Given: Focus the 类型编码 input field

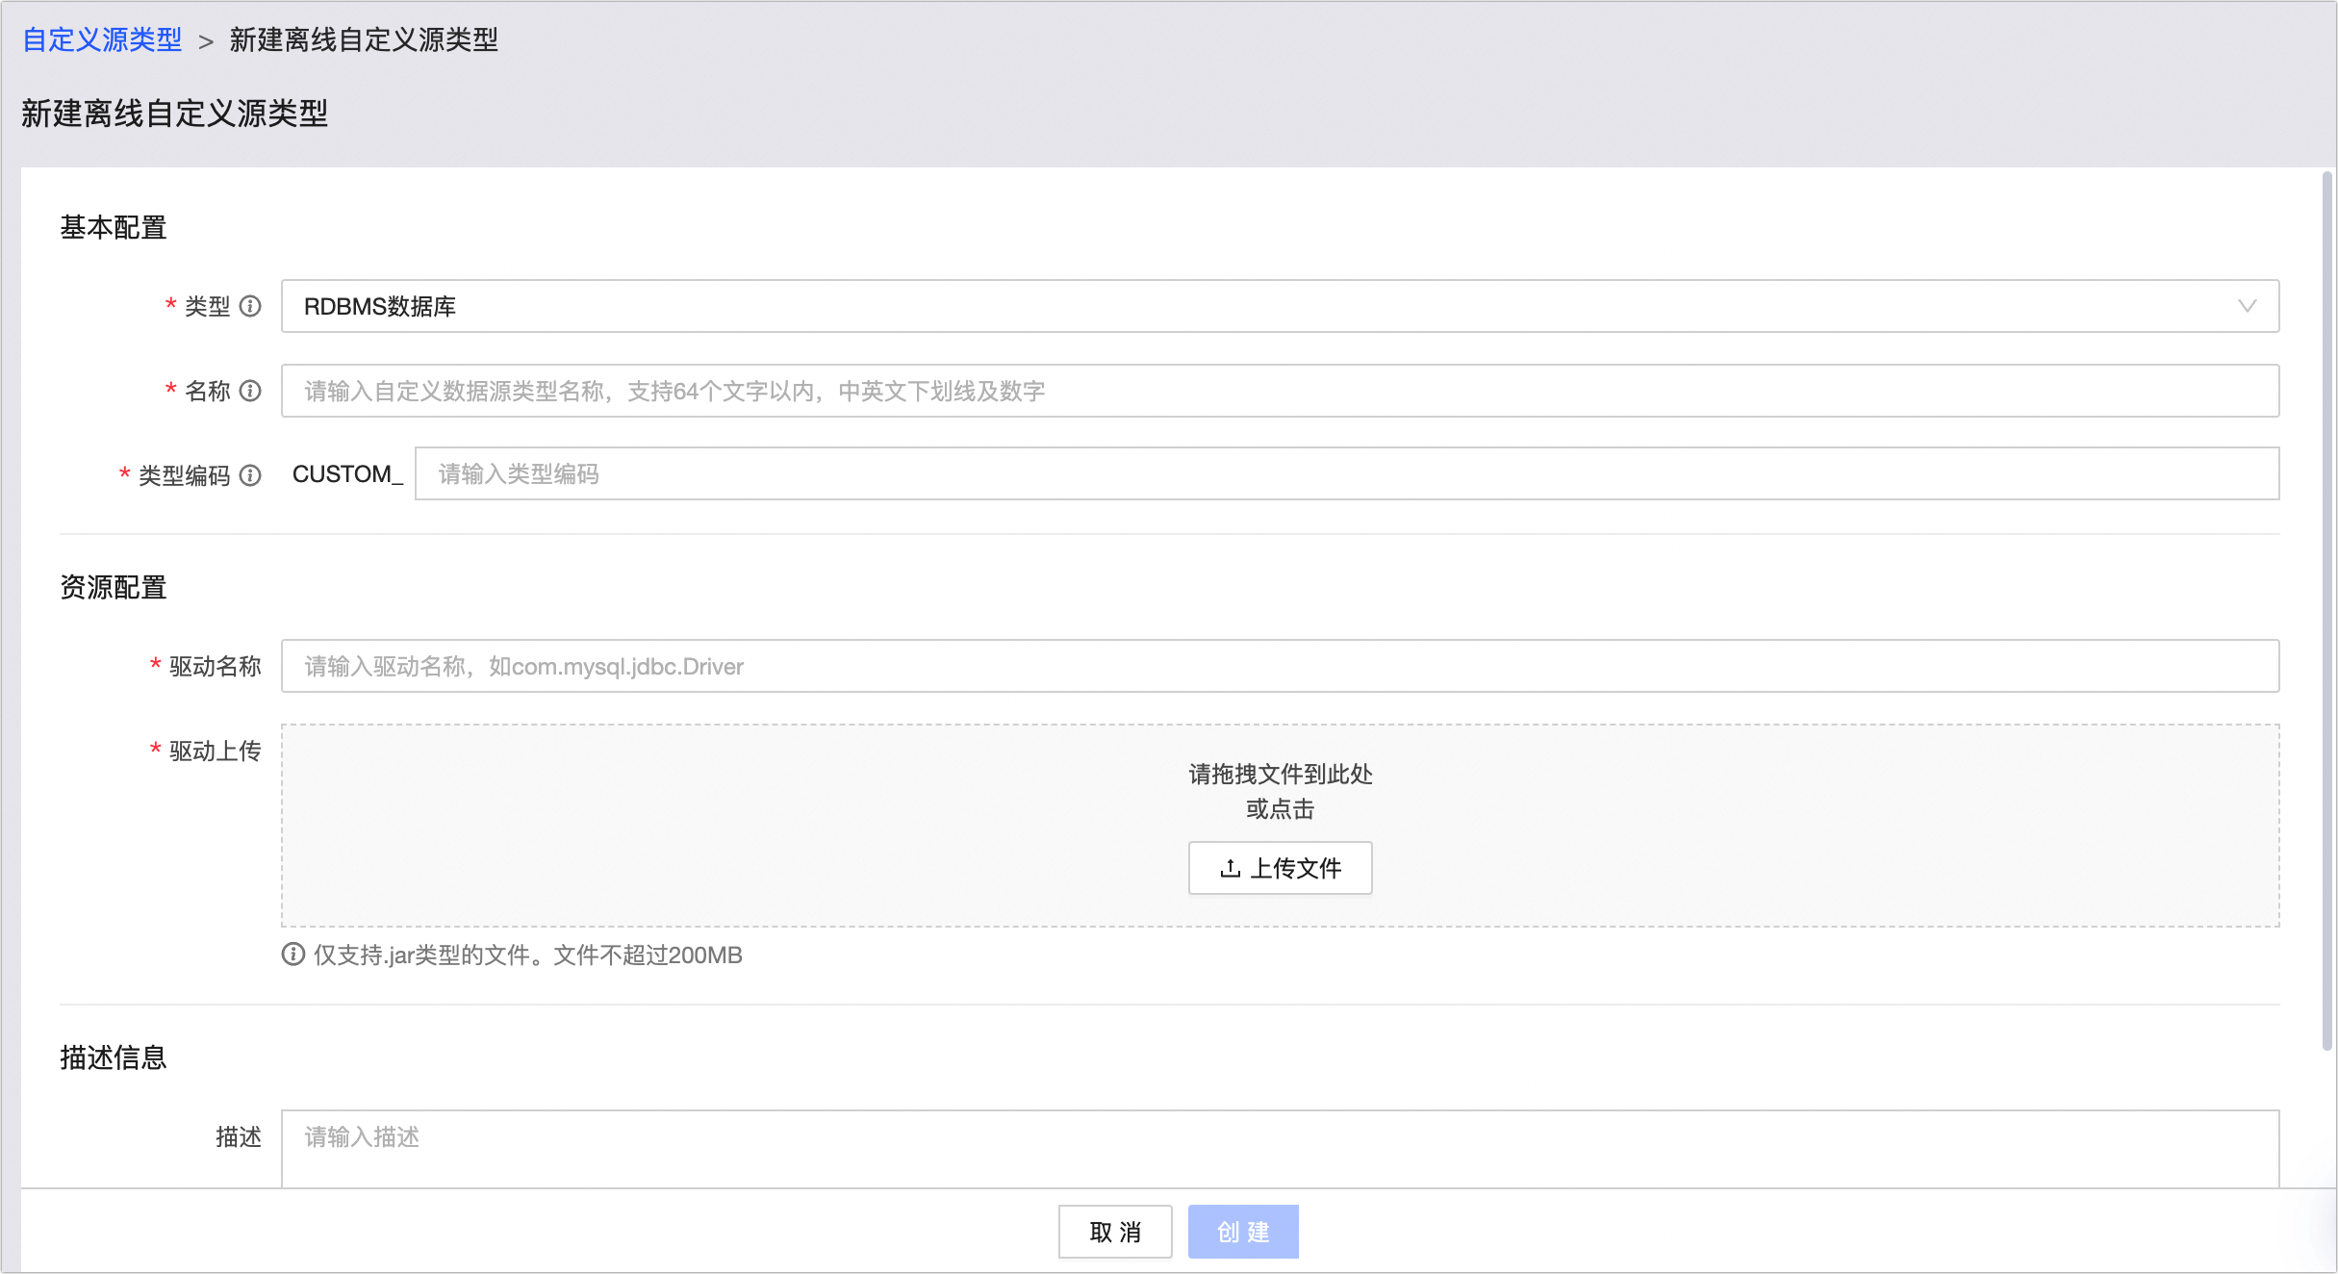Looking at the screenshot, I should pyautogui.click(x=1346, y=473).
